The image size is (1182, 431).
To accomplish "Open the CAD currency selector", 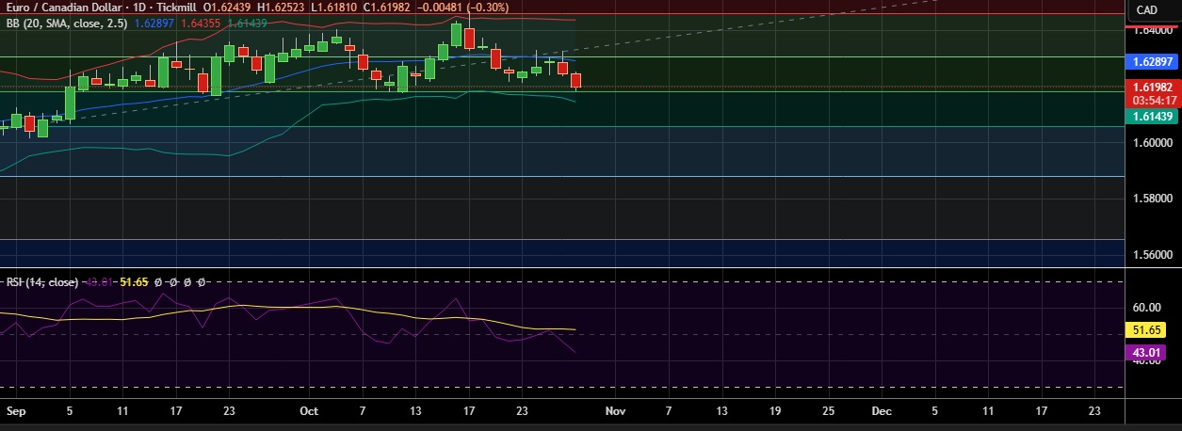I will [1147, 9].
